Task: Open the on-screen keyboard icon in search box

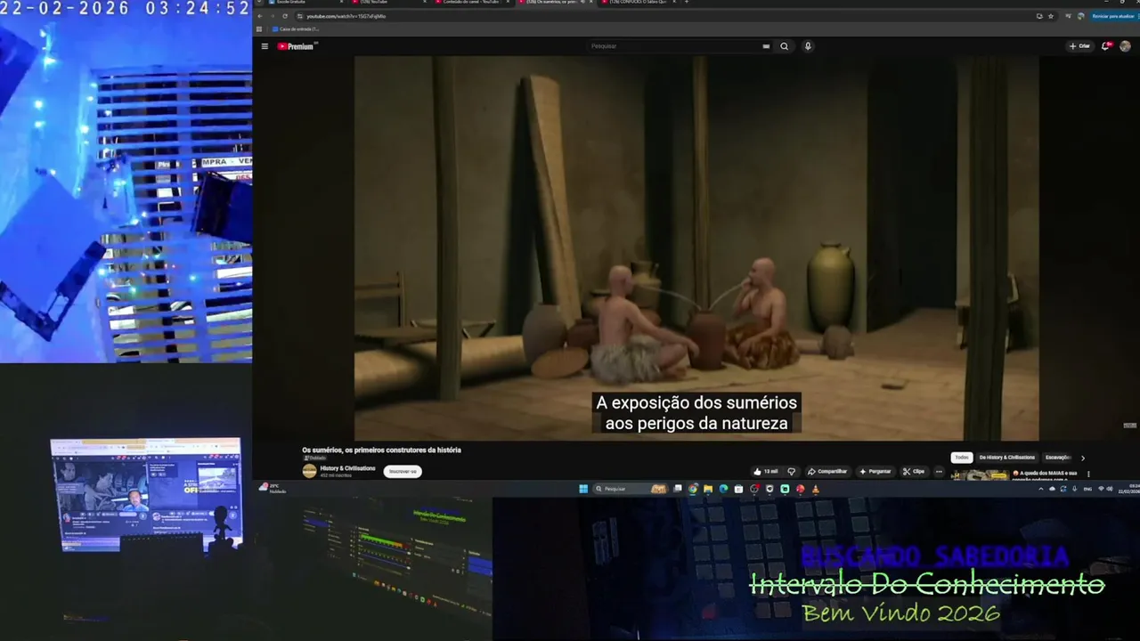Action: coord(766,46)
